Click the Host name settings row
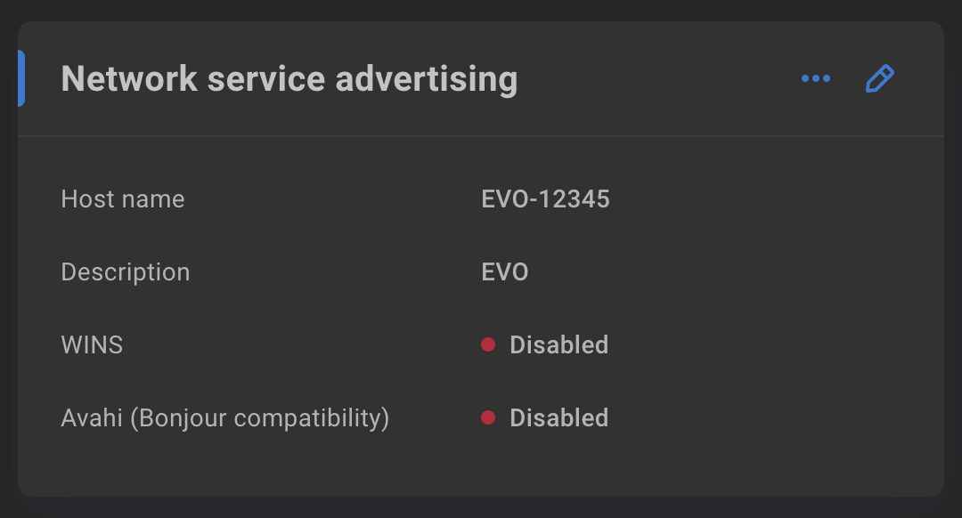The height and width of the screenshot is (518, 962). pyautogui.click(x=481, y=198)
